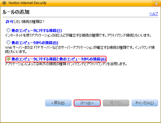
Task: Click the キャンセル(C) cancel button
Action: pos(145,103)
